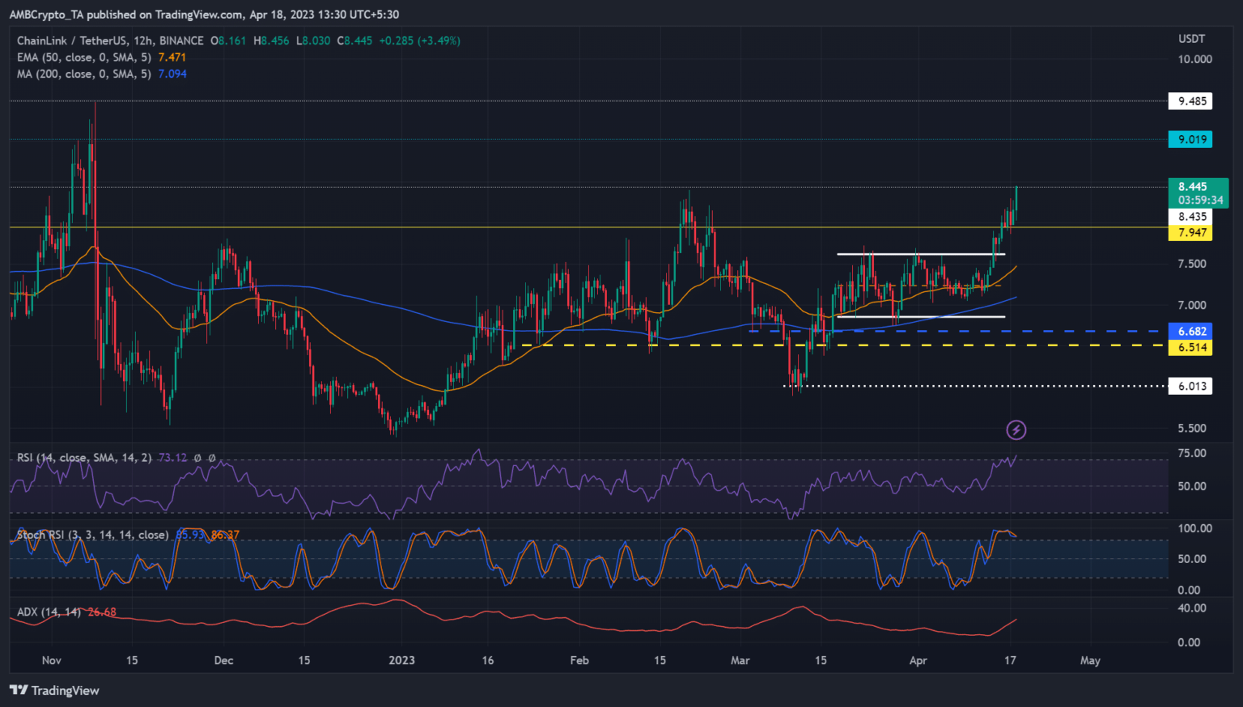Image resolution: width=1243 pixels, height=707 pixels.
Task: Select the yellow 6.514 price level tag
Action: 1191,347
